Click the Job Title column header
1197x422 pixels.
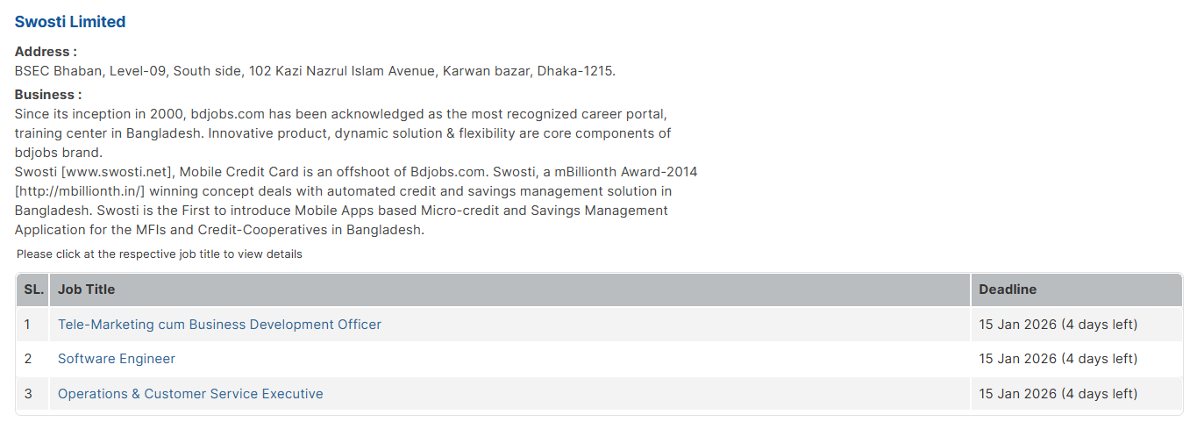point(86,290)
